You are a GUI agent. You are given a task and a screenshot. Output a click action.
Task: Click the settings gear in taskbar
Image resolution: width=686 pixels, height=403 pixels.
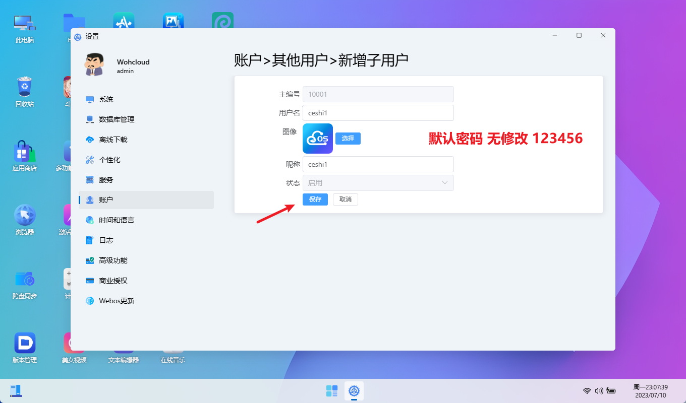(x=354, y=390)
